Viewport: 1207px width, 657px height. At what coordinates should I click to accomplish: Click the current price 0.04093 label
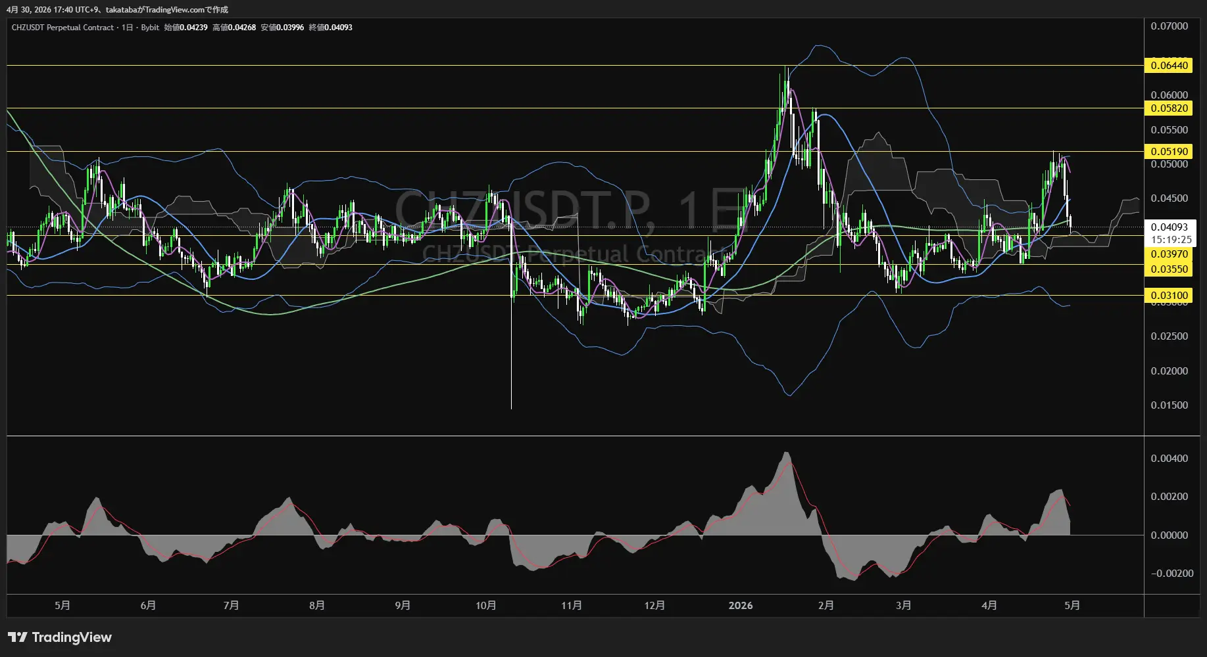point(1169,227)
